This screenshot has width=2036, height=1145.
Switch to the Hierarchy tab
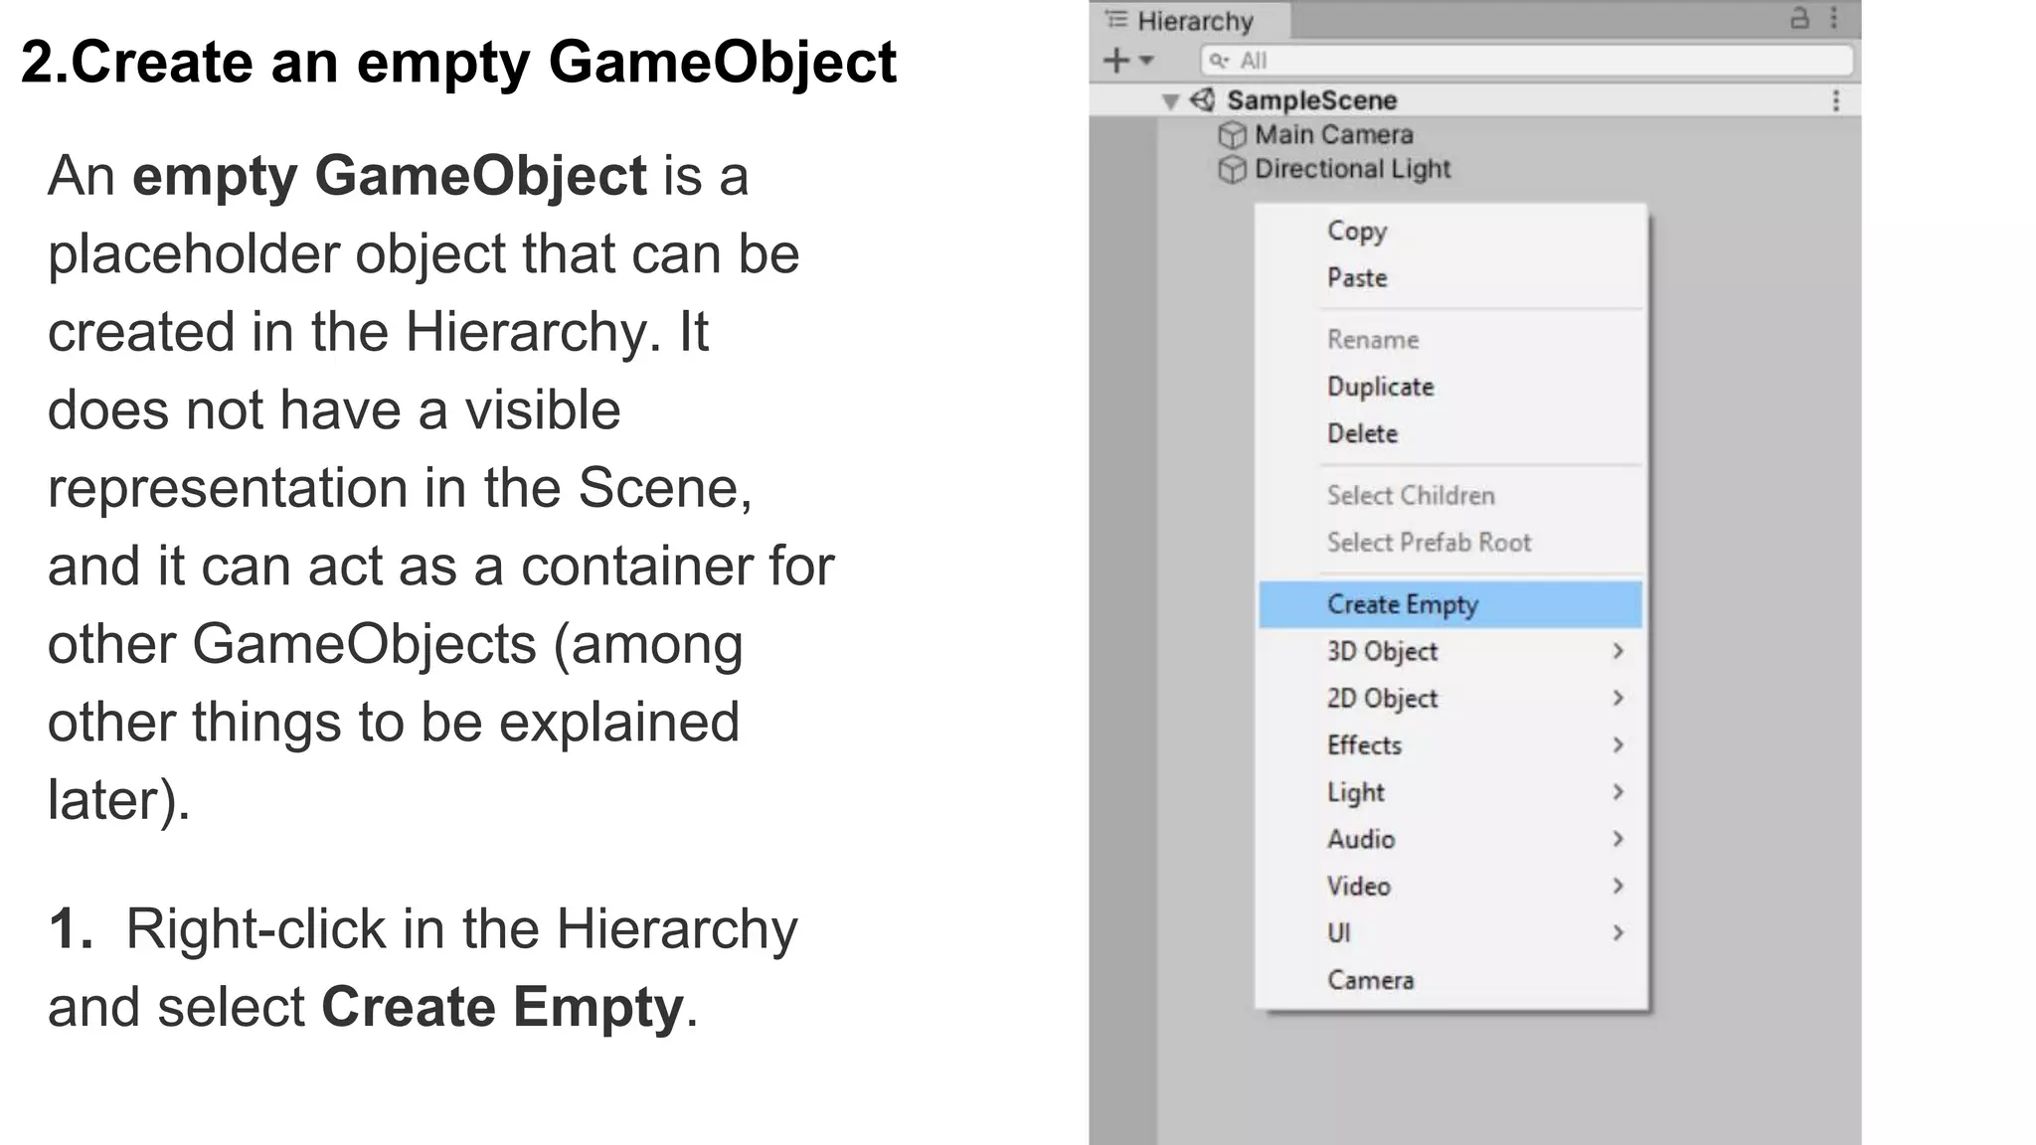tap(1190, 20)
